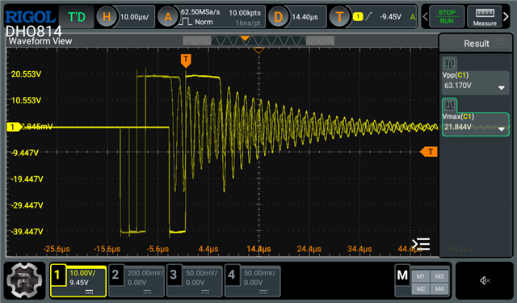Open the Math M button
Image resolution: width=517 pixels, height=303 pixels.
402,275
